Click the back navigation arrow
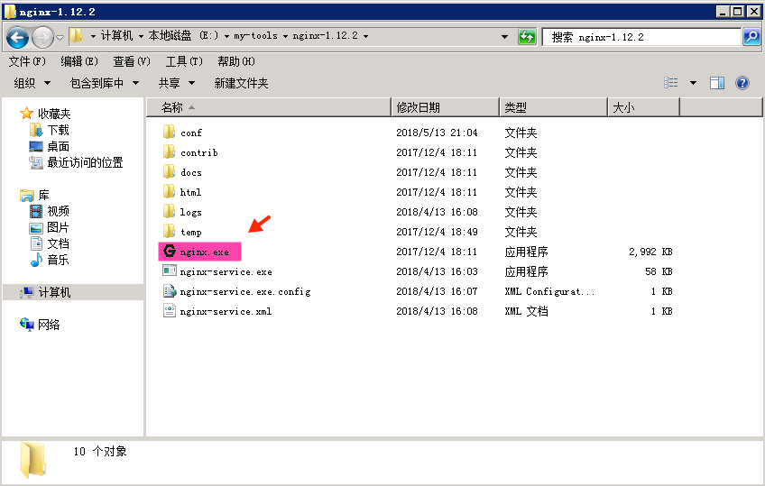Screen dimensions: 765x486 point(18,37)
